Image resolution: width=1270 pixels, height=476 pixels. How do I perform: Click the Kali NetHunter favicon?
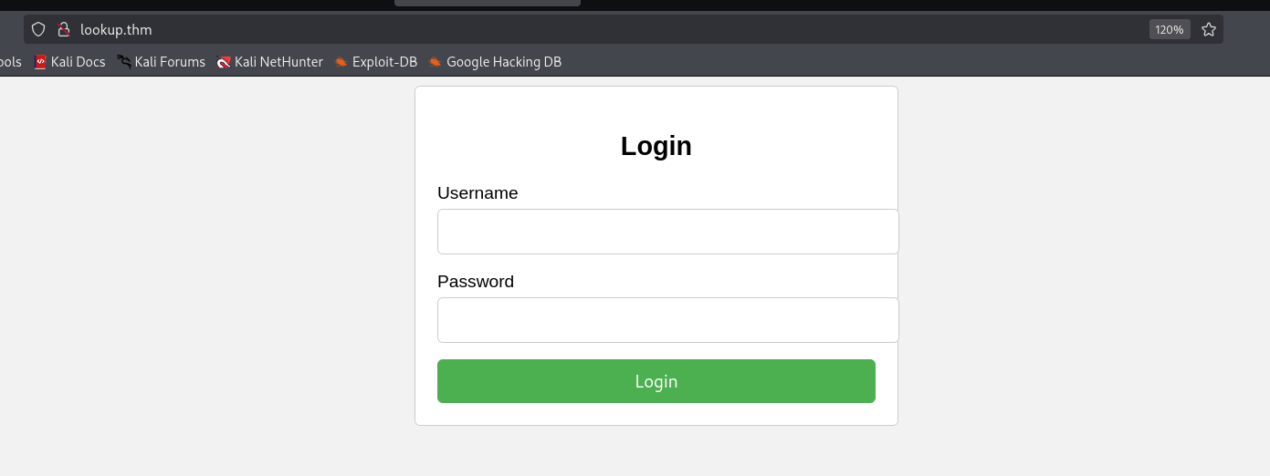224,62
